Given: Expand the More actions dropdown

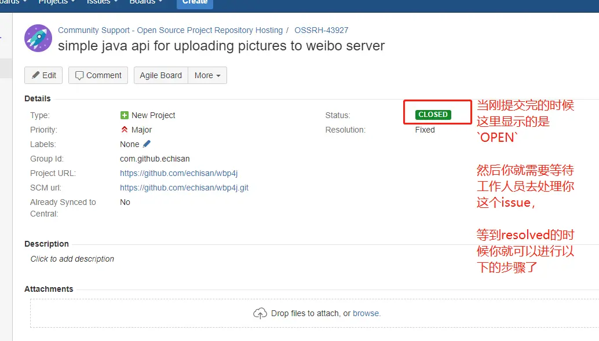Looking at the screenshot, I should pos(207,75).
